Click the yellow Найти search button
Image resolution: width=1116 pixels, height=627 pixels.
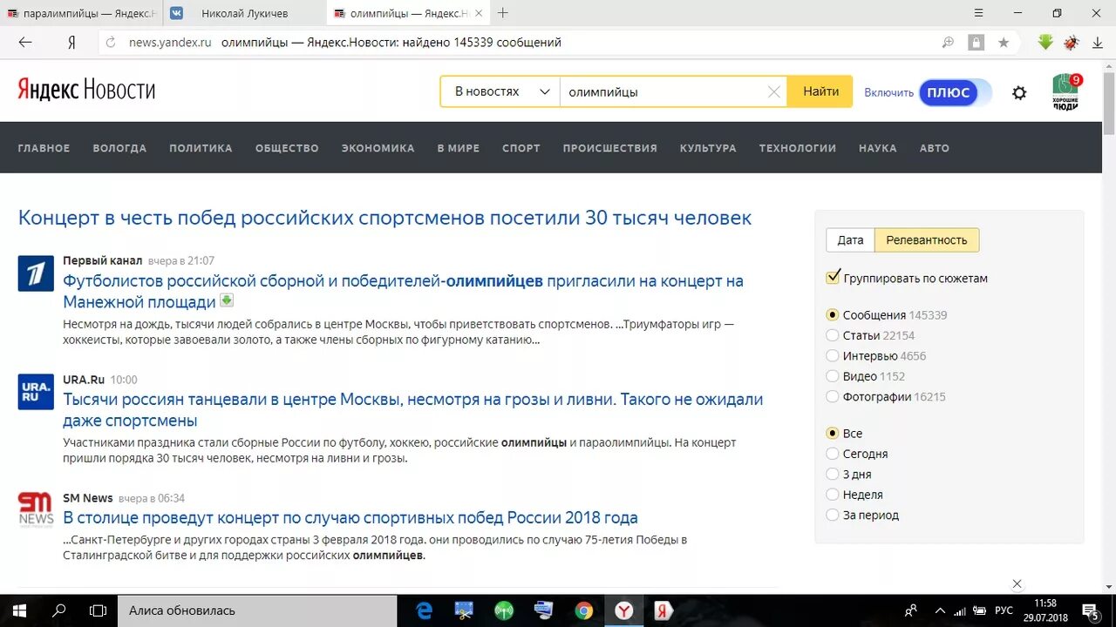coord(820,91)
